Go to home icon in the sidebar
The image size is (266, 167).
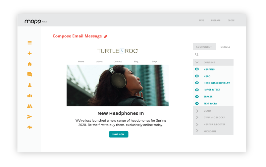30,64
